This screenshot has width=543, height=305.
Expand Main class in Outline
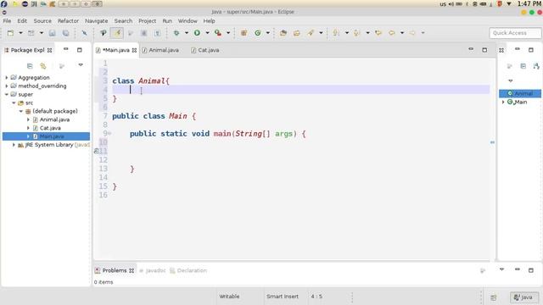point(503,102)
